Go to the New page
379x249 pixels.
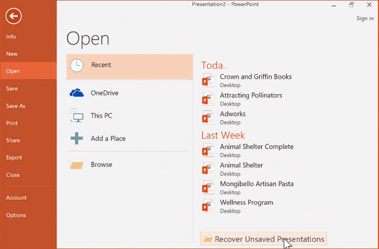pos(28,54)
